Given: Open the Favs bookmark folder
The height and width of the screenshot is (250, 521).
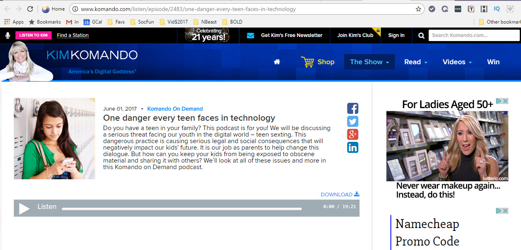Looking at the screenshot, I should [116, 22].
